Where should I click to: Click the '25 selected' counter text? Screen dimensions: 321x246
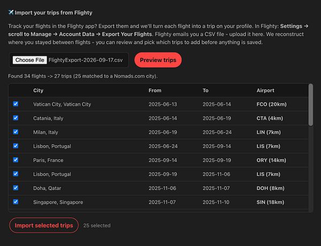click(97, 226)
